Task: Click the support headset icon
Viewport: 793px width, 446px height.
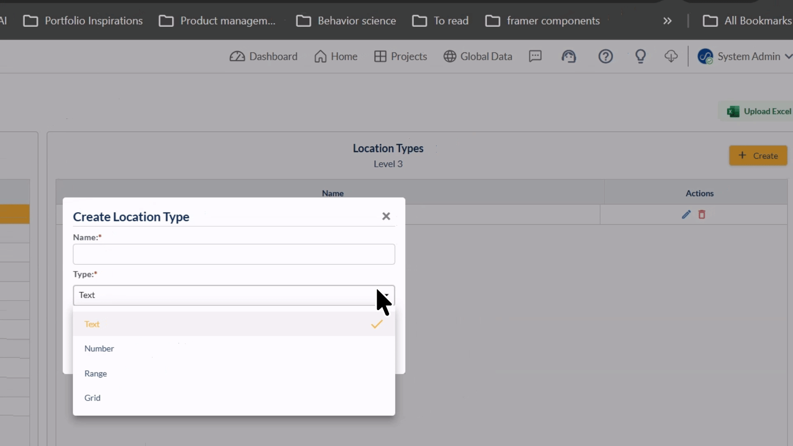Action: click(569, 56)
